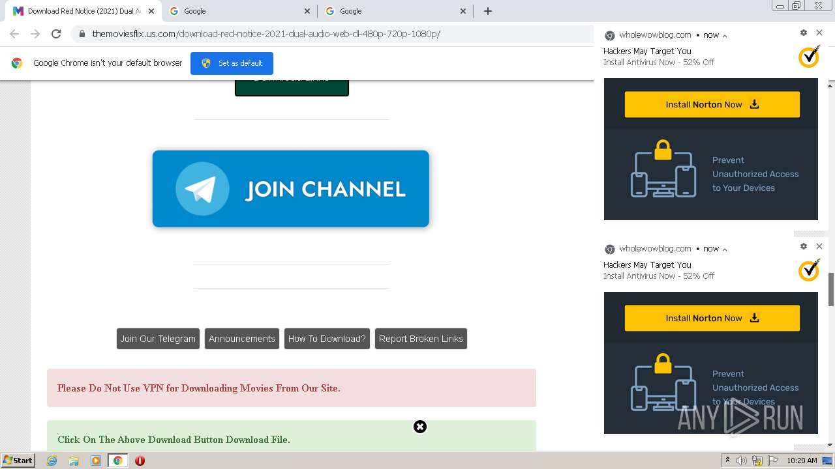835x469 pixels.
Task: Click Norton checkmark logo in second notification
Action: pyautogui.click(x=809, y=270)
